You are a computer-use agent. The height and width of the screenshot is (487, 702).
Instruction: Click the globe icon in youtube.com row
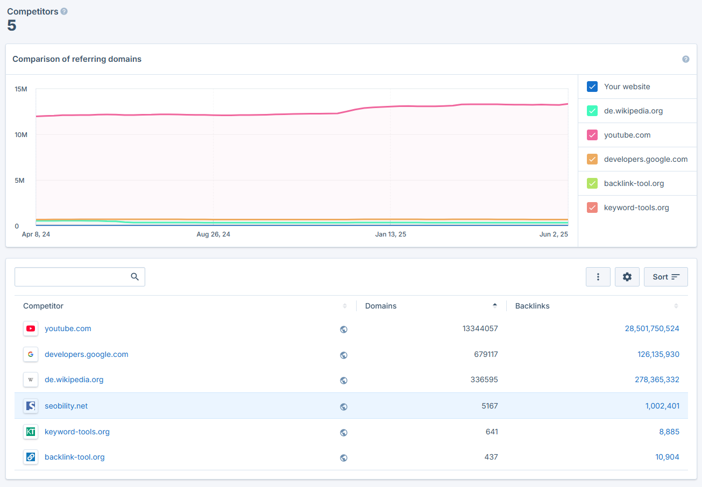[x=344, y=329]
